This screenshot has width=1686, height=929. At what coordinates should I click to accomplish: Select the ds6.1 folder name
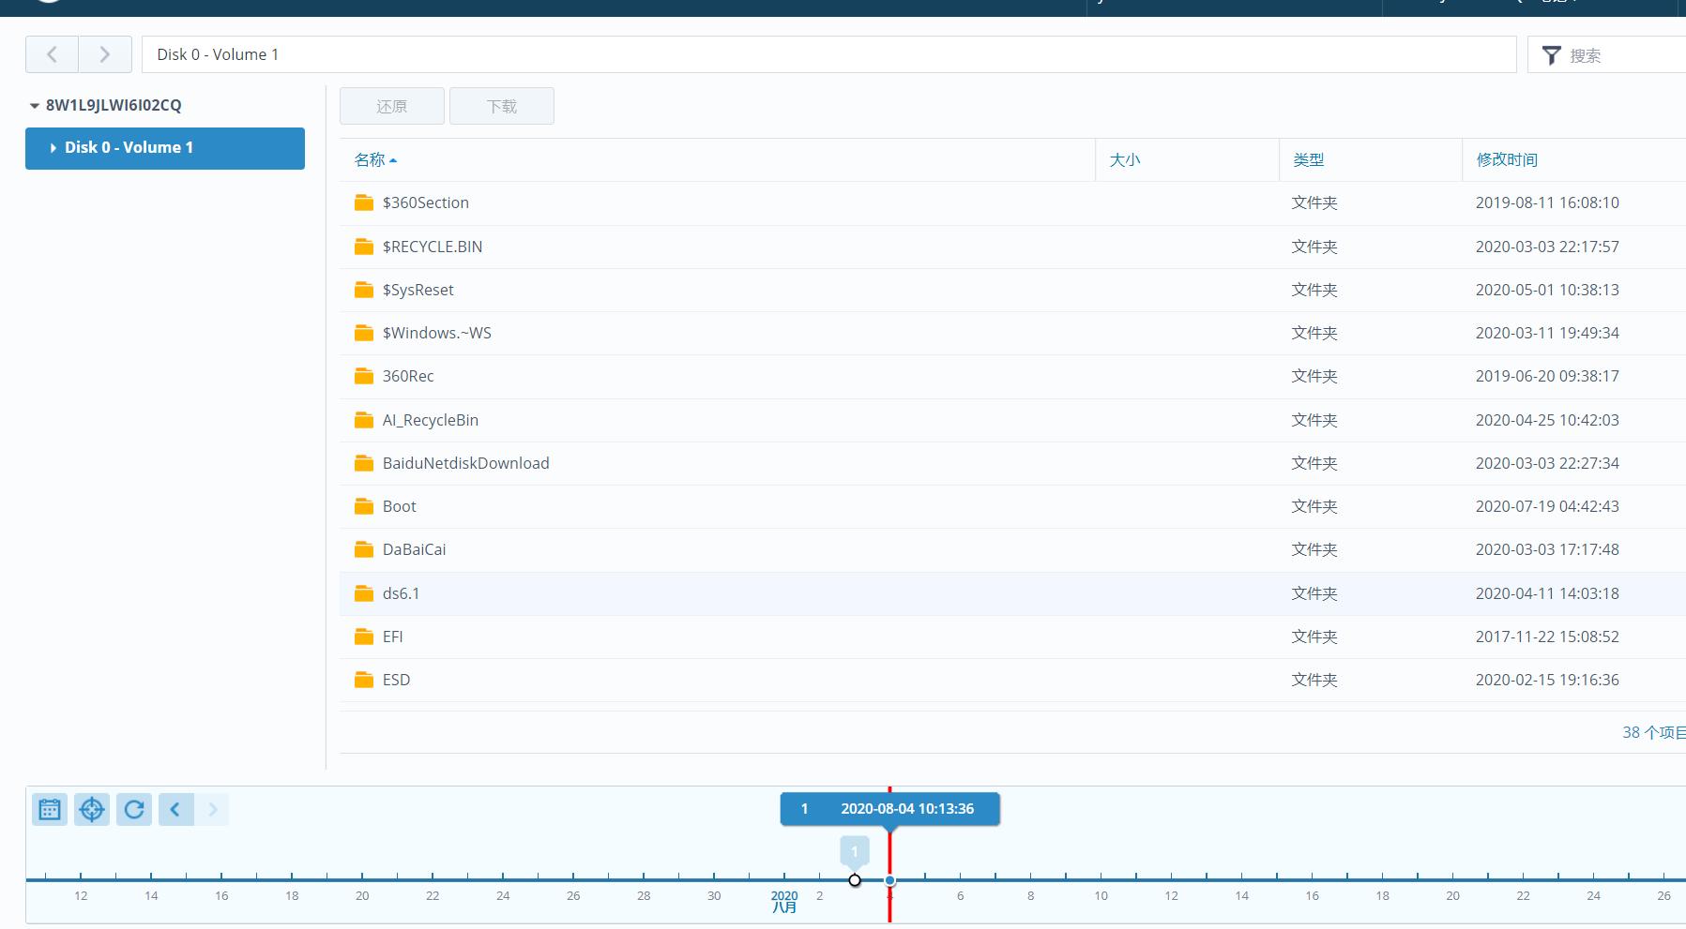(x=402, y=593)
